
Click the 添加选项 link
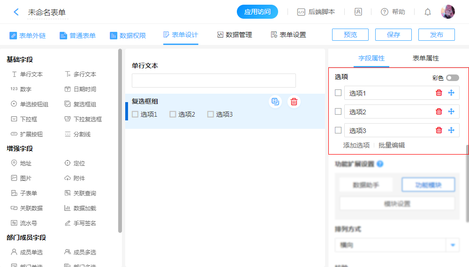356,145
